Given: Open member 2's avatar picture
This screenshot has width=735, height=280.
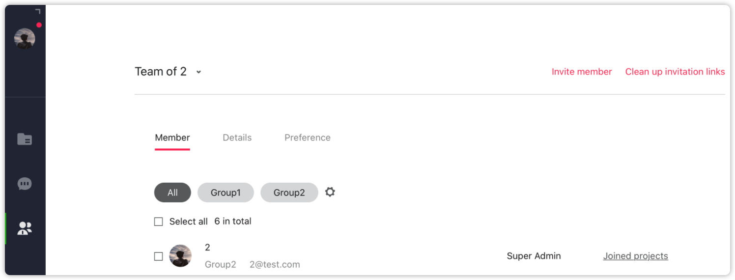Looking at the screenshot, I should (x=180, y=256).
